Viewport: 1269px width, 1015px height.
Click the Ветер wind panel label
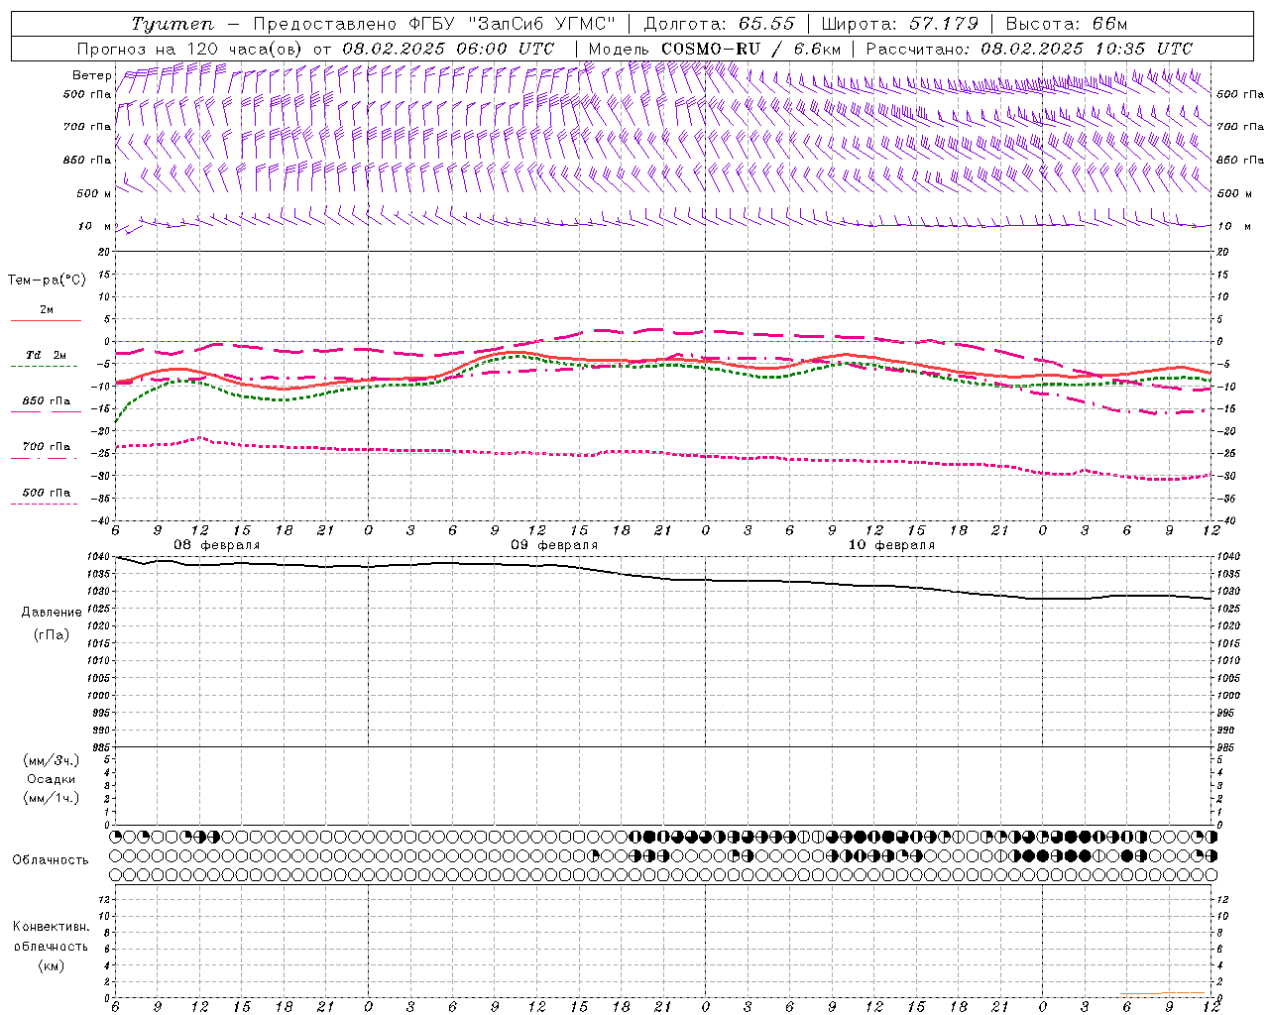(x=91, y=75)
